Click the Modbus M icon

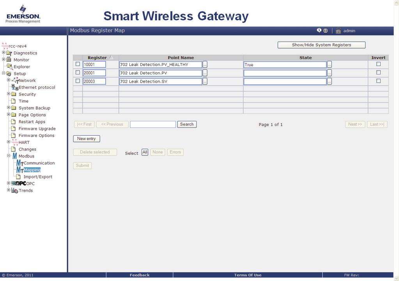pos(15,156)
